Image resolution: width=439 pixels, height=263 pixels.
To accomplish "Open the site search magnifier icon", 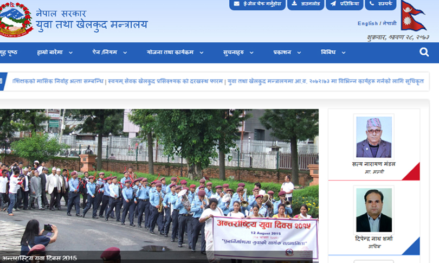I will click(424, 52).
